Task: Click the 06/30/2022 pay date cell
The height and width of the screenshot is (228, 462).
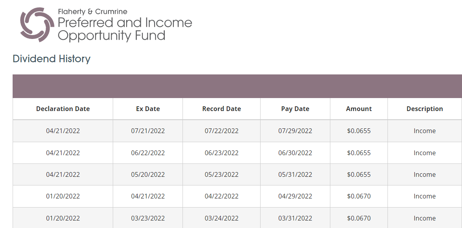Action: tap(295, 153)
